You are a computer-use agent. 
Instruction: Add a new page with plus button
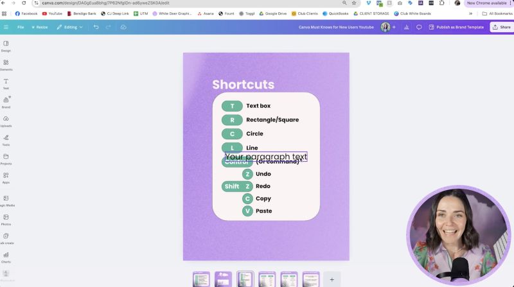[x=332, y=279]
